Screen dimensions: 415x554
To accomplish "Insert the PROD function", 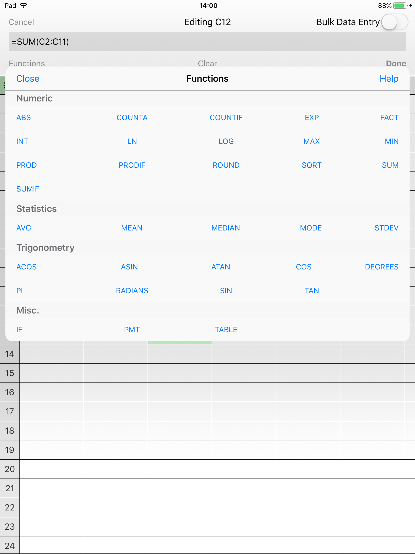I will [x=26, y=165].
